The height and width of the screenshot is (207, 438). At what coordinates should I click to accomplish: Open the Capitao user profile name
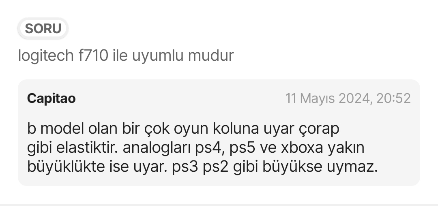pyautogui.click(x=52, y=98)
